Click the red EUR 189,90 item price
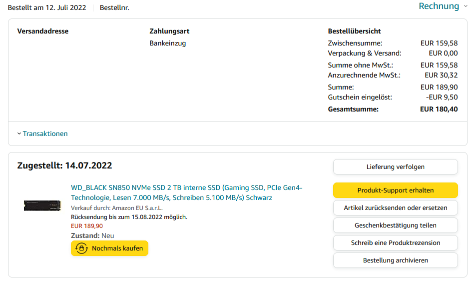The height and width of the screenshot is (282, 471). [87, 226]
